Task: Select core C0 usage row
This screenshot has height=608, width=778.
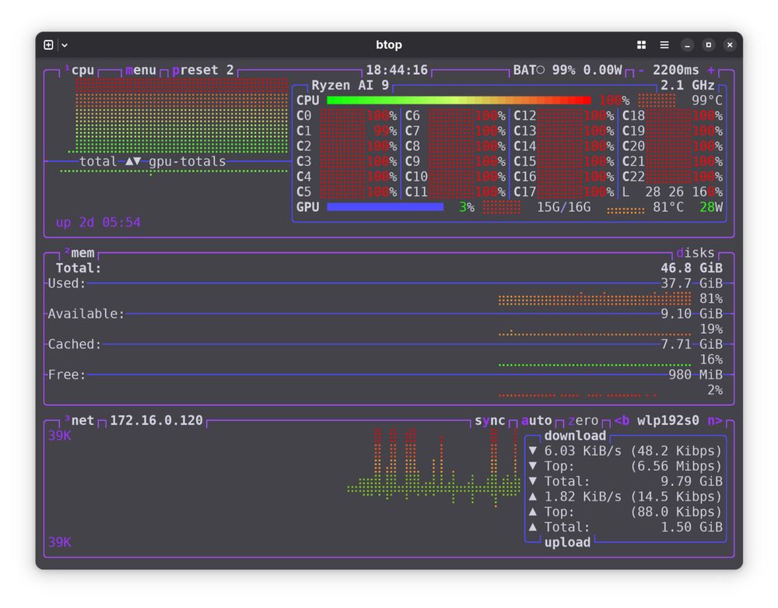Action: click(x=346, y=116)
